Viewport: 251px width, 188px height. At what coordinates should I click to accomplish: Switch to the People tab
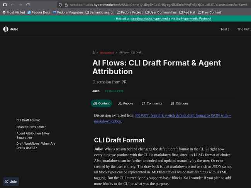tap(126, 103)
